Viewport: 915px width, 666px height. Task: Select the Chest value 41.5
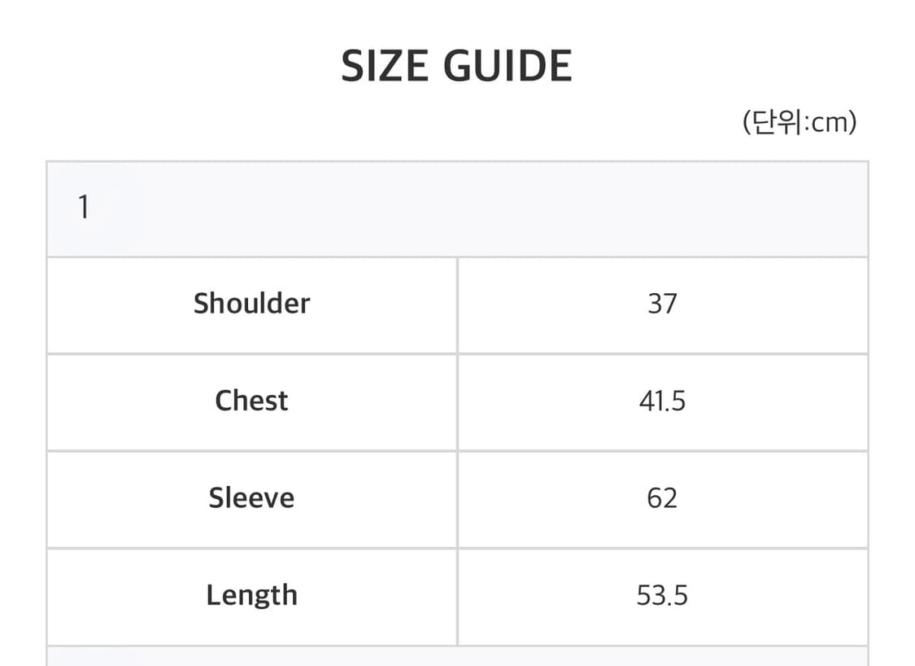662,401
